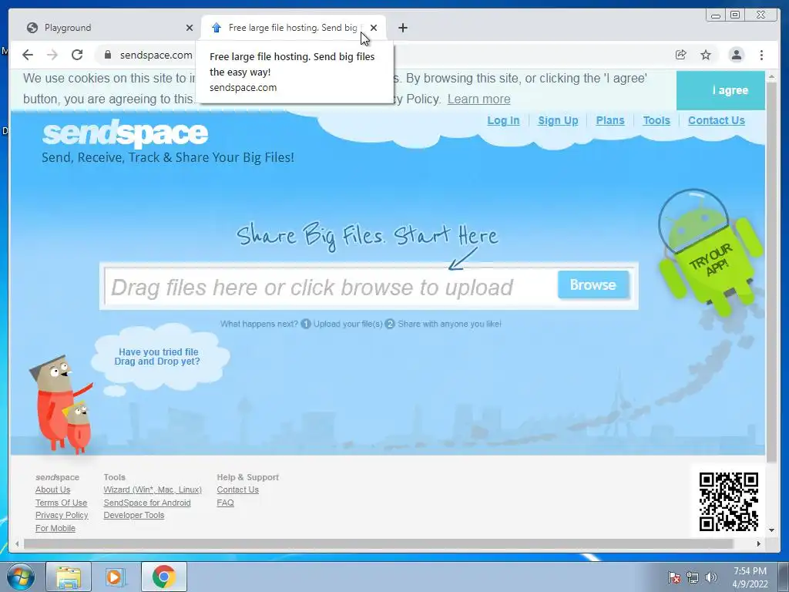Click the Chrome taskbar icon
The width and height of the screenshot is (789, 592).
tap(163, 577)
